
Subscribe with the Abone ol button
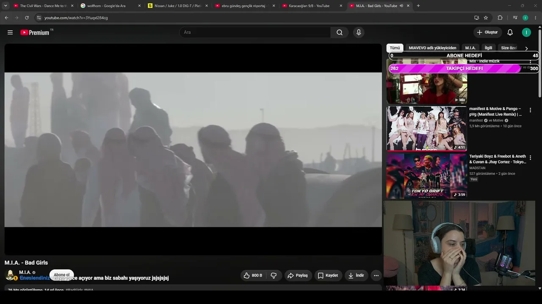coord(62,275)
